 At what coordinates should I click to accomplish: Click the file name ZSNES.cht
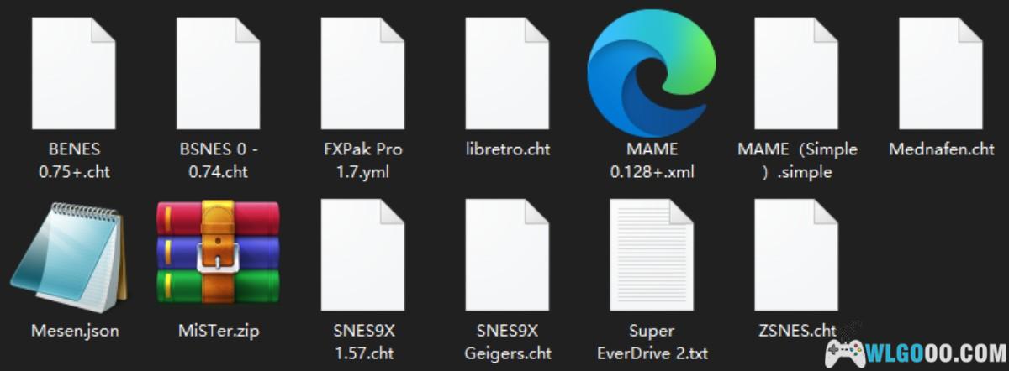coord(797,331)
